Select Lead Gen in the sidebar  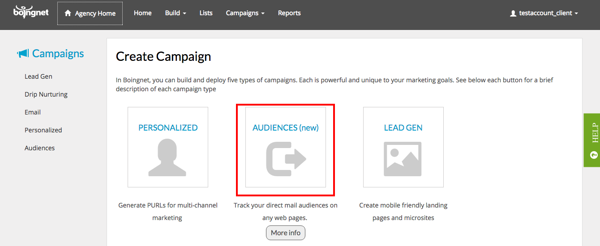39,76
